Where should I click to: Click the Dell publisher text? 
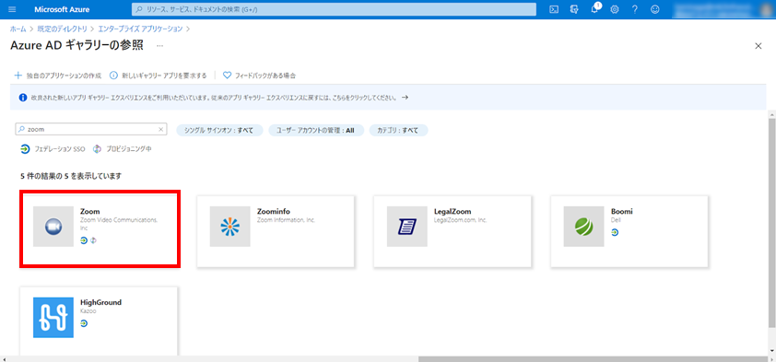(615, 220)
